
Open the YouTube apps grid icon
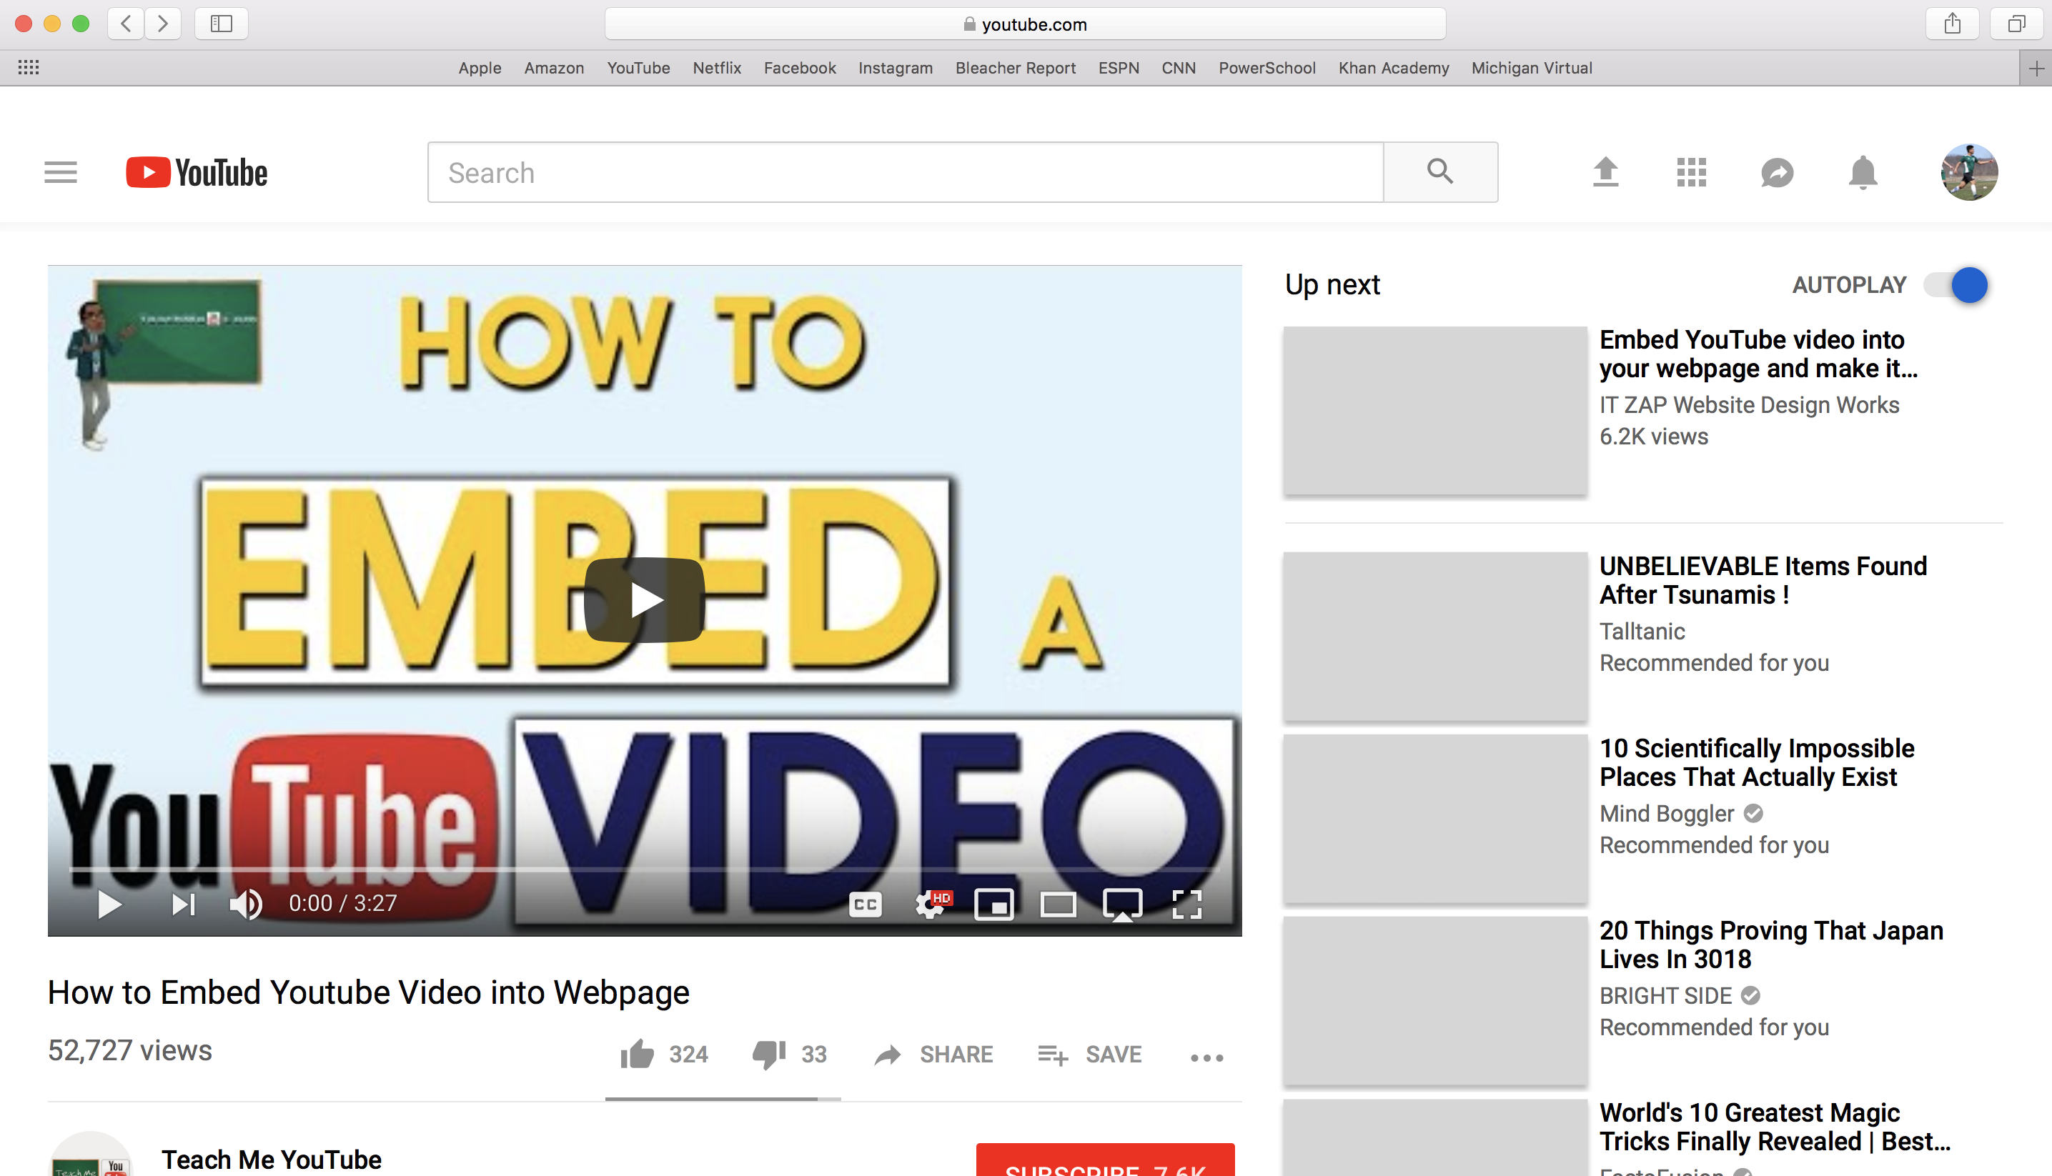tap(1691, 172)
